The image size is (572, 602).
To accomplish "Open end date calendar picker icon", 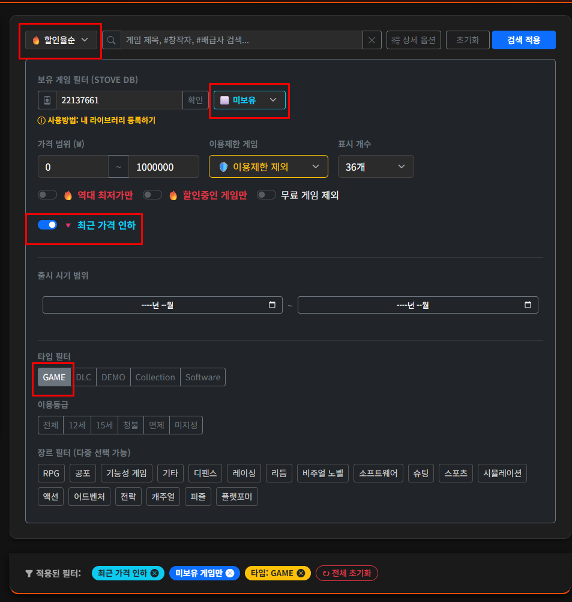I will tap(528, 305).
